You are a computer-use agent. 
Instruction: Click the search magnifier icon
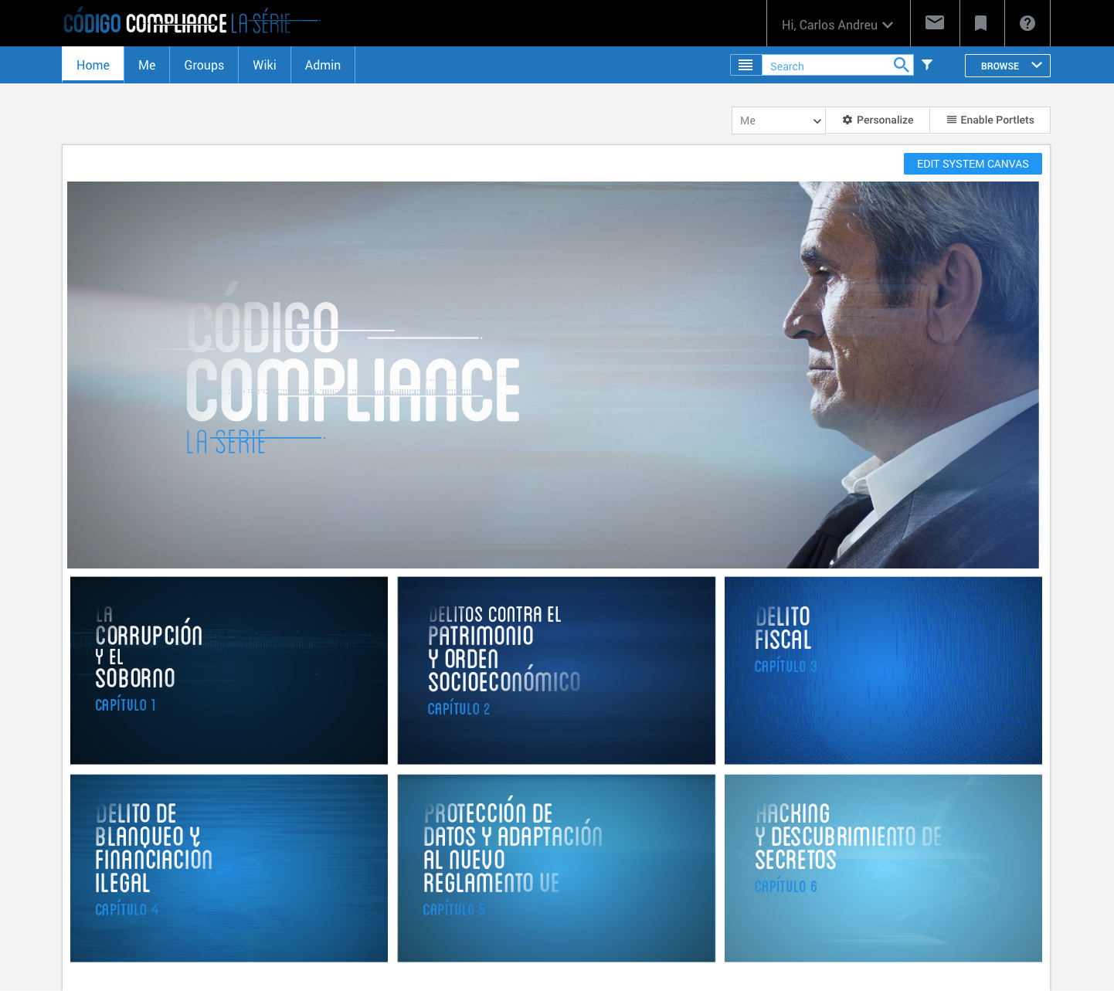coord(901,65)
